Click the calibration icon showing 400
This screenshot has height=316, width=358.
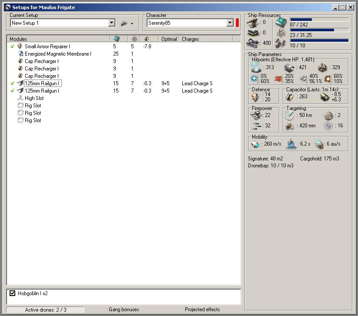coord(253,43)
